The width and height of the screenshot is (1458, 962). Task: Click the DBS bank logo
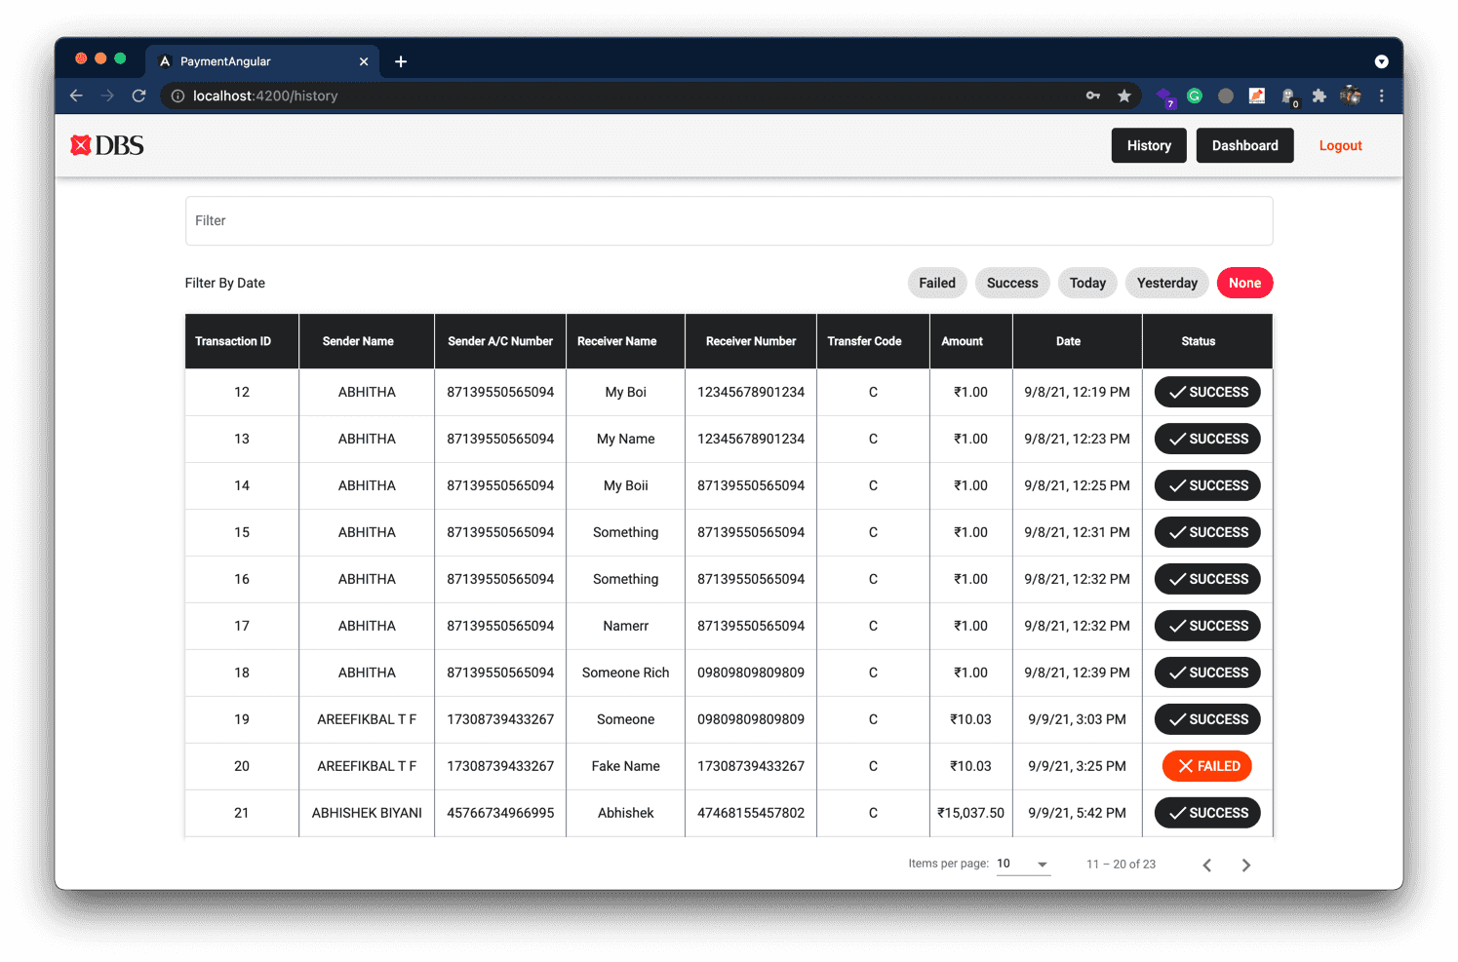106,144
